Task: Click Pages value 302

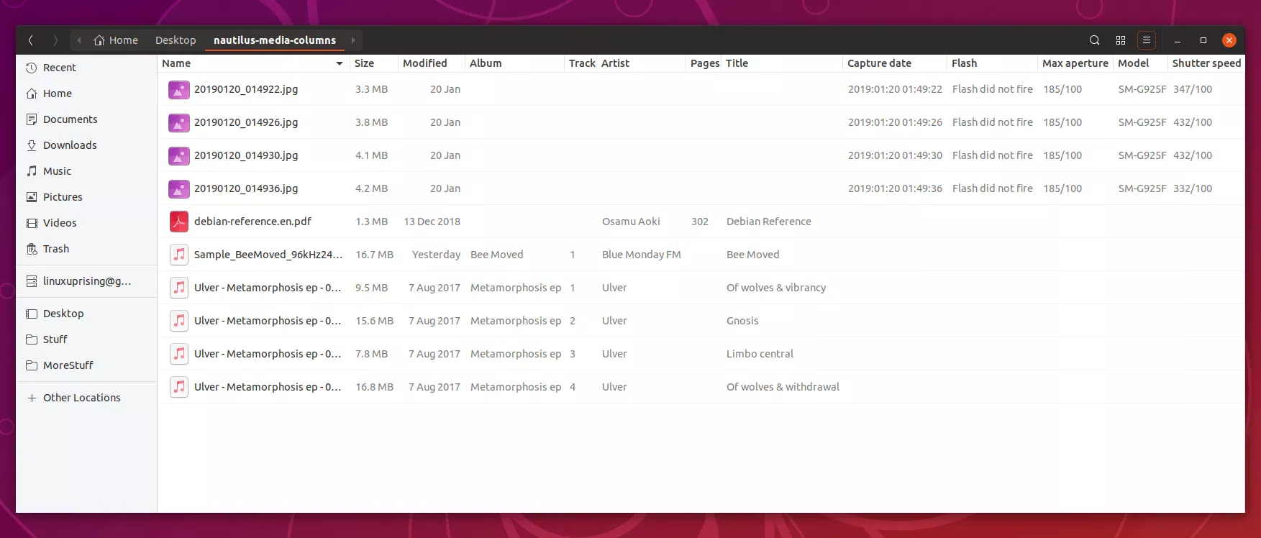Action: click(x=700, y=222)
